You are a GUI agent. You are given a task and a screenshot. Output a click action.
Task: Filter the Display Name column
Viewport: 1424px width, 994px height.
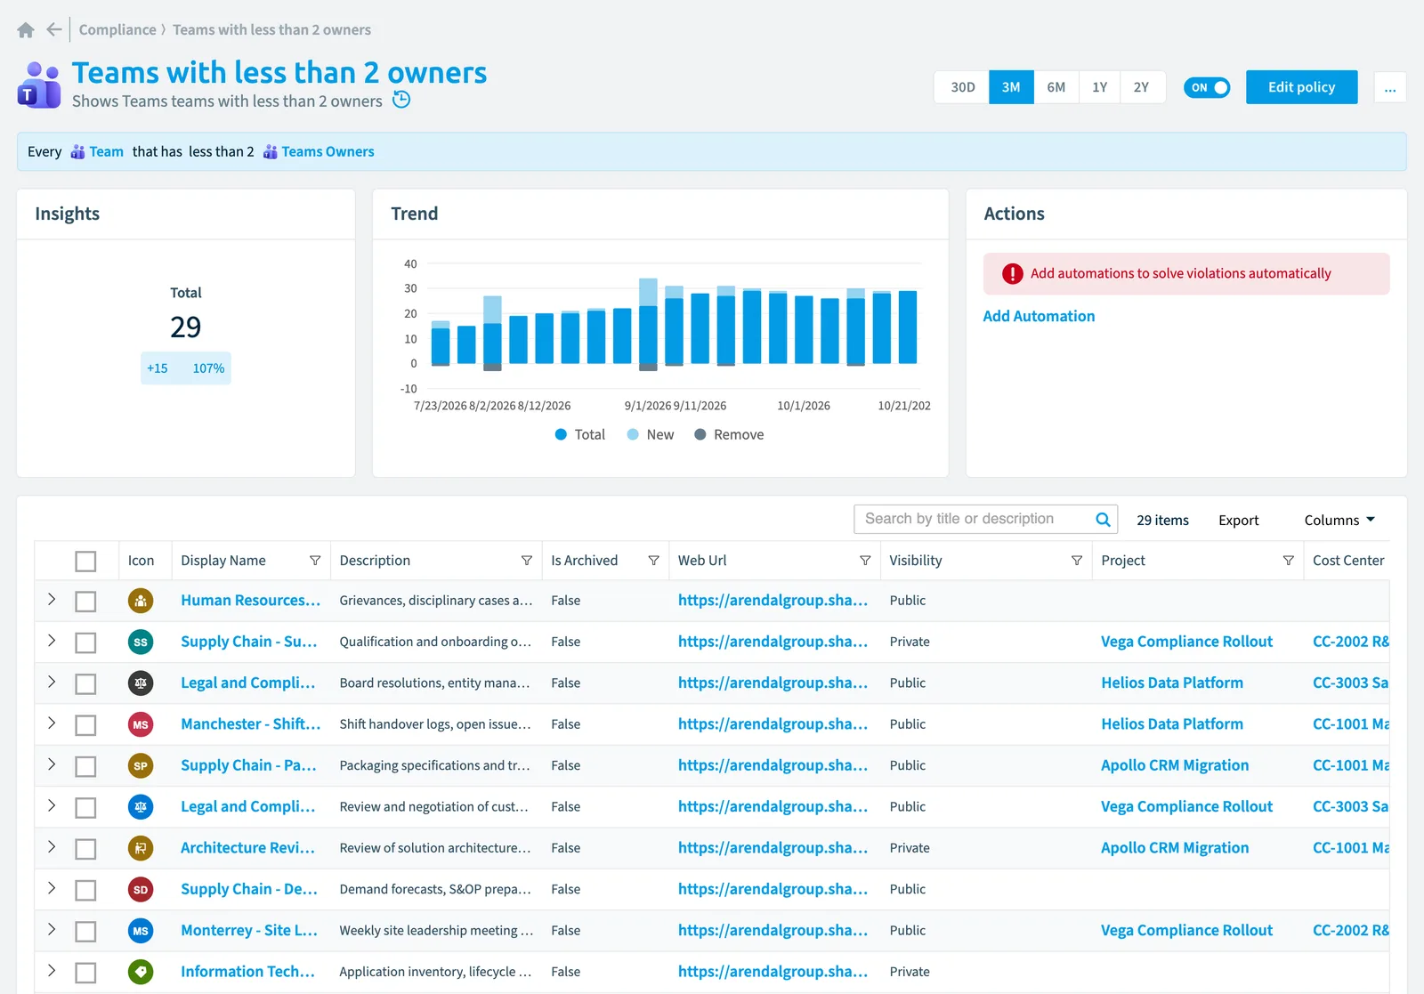[315, 561]
